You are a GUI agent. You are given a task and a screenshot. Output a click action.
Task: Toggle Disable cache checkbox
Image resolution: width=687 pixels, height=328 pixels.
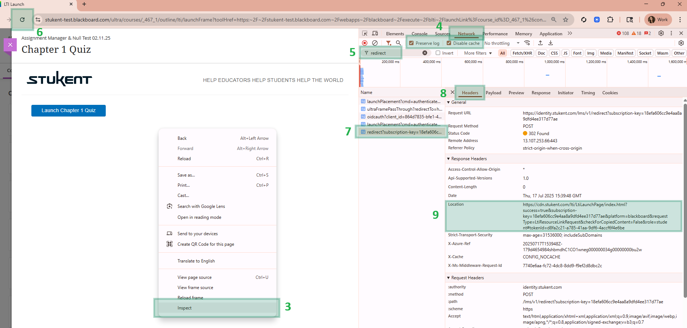(x=449, y=43)
